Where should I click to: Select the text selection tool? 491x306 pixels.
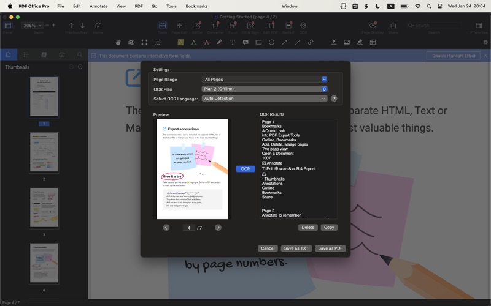pyautogui.click(x=131, y=42)
